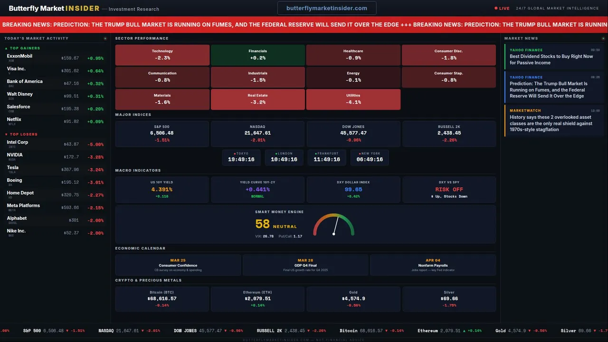Open the Trump Bull Market prediction news card
Viewport: 608px width, 342px height.
(x=553, y=87)
